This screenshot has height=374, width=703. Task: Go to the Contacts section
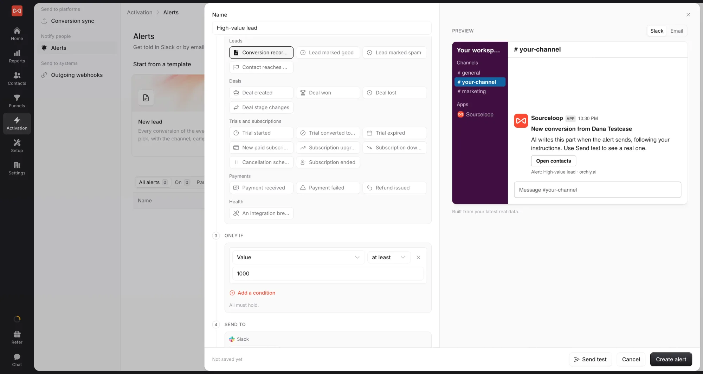[x=17, y=79]
